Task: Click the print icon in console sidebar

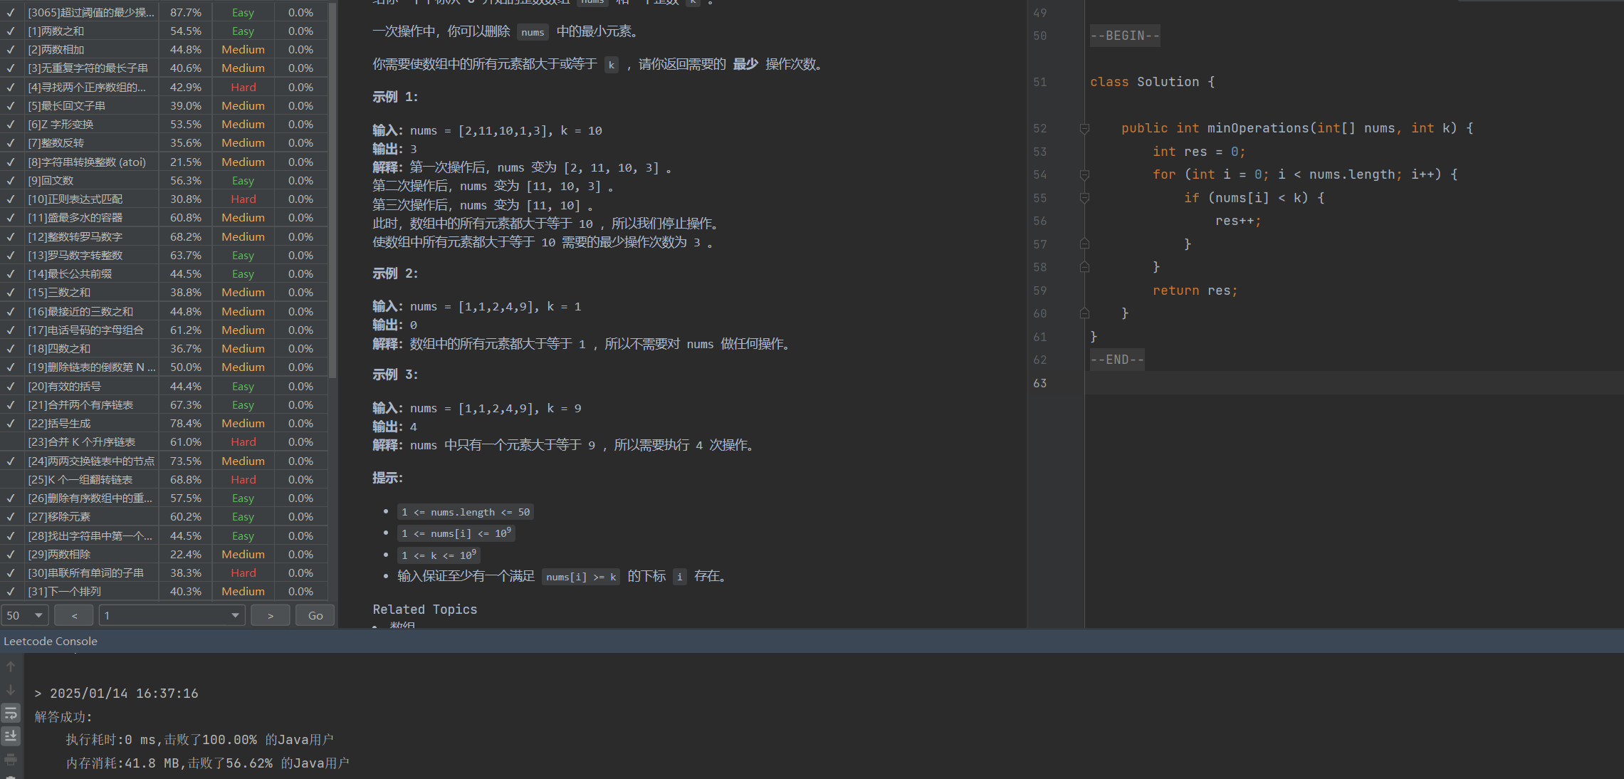Action: tap(11, 759)
